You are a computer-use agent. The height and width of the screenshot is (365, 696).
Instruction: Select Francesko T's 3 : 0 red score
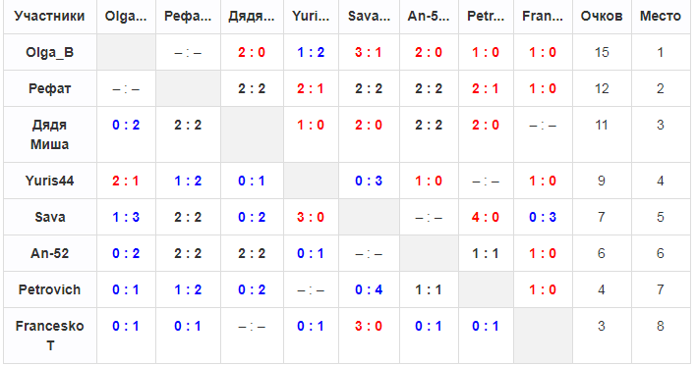[368, 326]
